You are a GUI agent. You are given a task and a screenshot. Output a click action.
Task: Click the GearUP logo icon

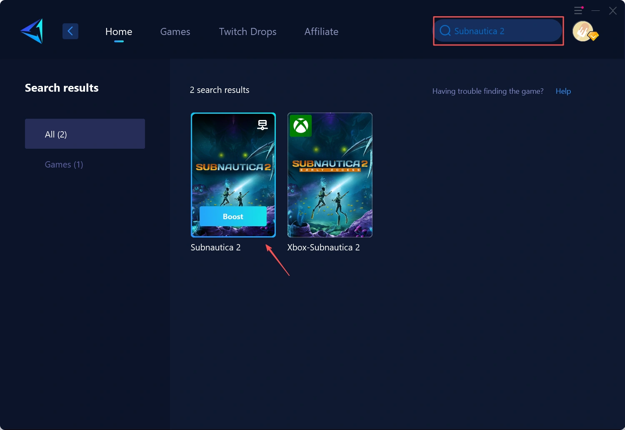(32, 31)
